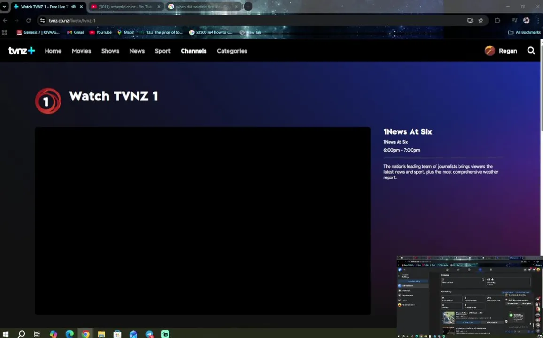543x338 pixels.
Task: Open the Windows Start menu
Action: tap(6, 334)
